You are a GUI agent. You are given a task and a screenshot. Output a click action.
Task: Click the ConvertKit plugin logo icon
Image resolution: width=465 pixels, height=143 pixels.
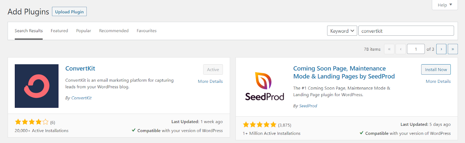click(x=37, y=86)
